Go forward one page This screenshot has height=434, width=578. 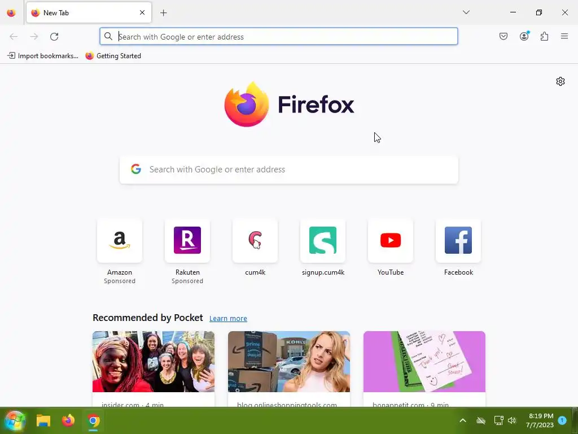(34, 37)
